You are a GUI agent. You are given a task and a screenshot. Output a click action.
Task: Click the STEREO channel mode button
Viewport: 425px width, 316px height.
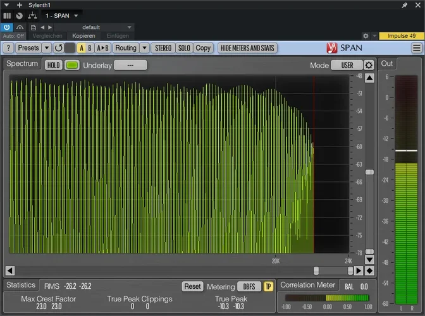pyautogui.click(x=163, y=48)
